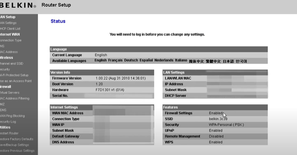Go to WAN Ping Blocking settings
297x155 pixels.
12,116
